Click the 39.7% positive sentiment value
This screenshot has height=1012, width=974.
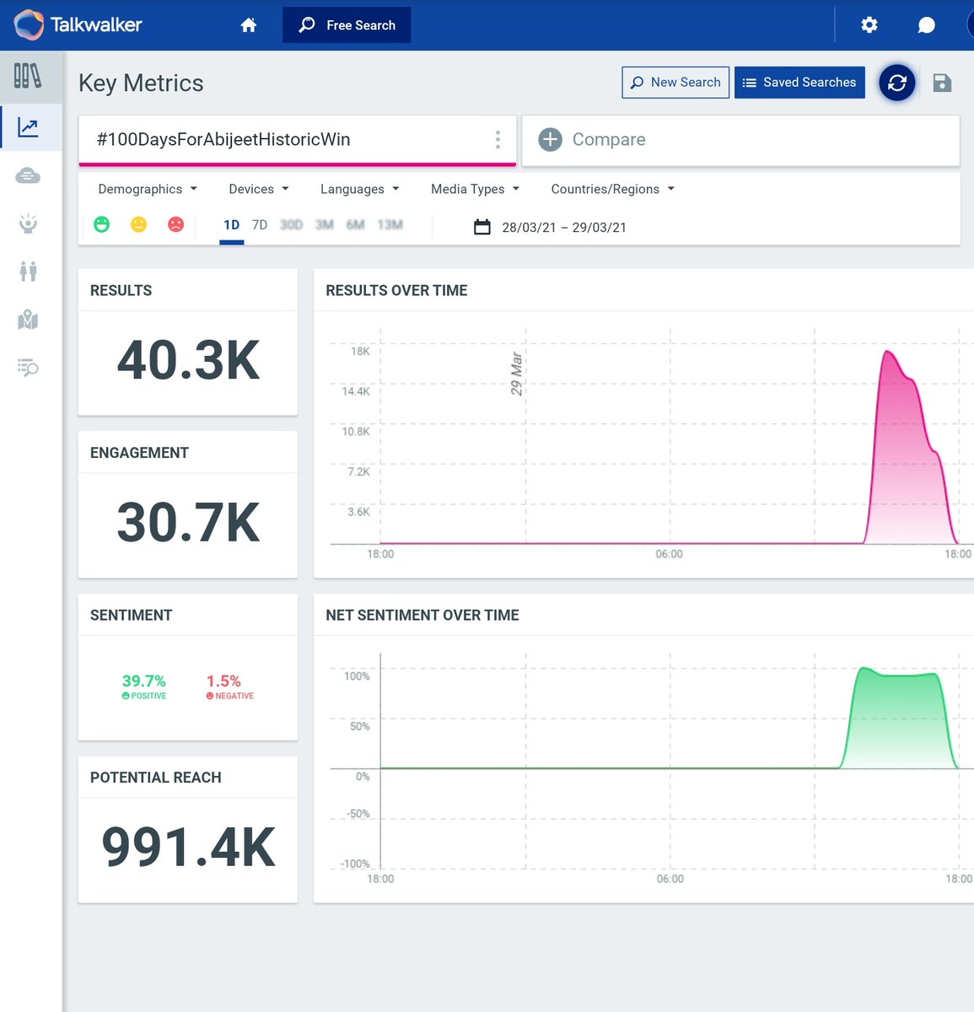[x=144, y=681]
